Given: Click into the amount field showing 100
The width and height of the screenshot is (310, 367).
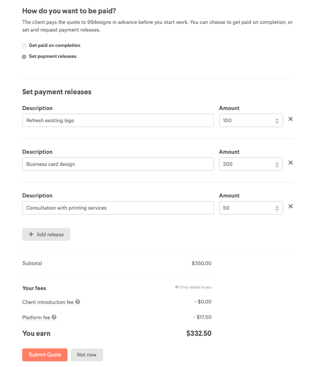Looking at the screenshot, I should pyautogui.click(x=246, y=121).
